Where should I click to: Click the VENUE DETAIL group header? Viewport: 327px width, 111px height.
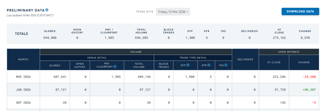point(97,58)
